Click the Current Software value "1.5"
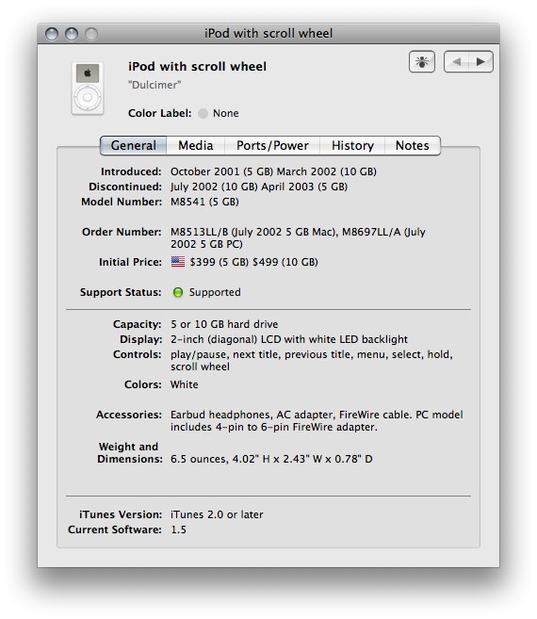 tap(178, 529)
